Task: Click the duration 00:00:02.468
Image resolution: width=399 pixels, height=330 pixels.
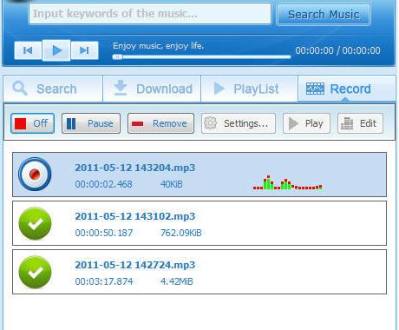Action: point(103,184)
